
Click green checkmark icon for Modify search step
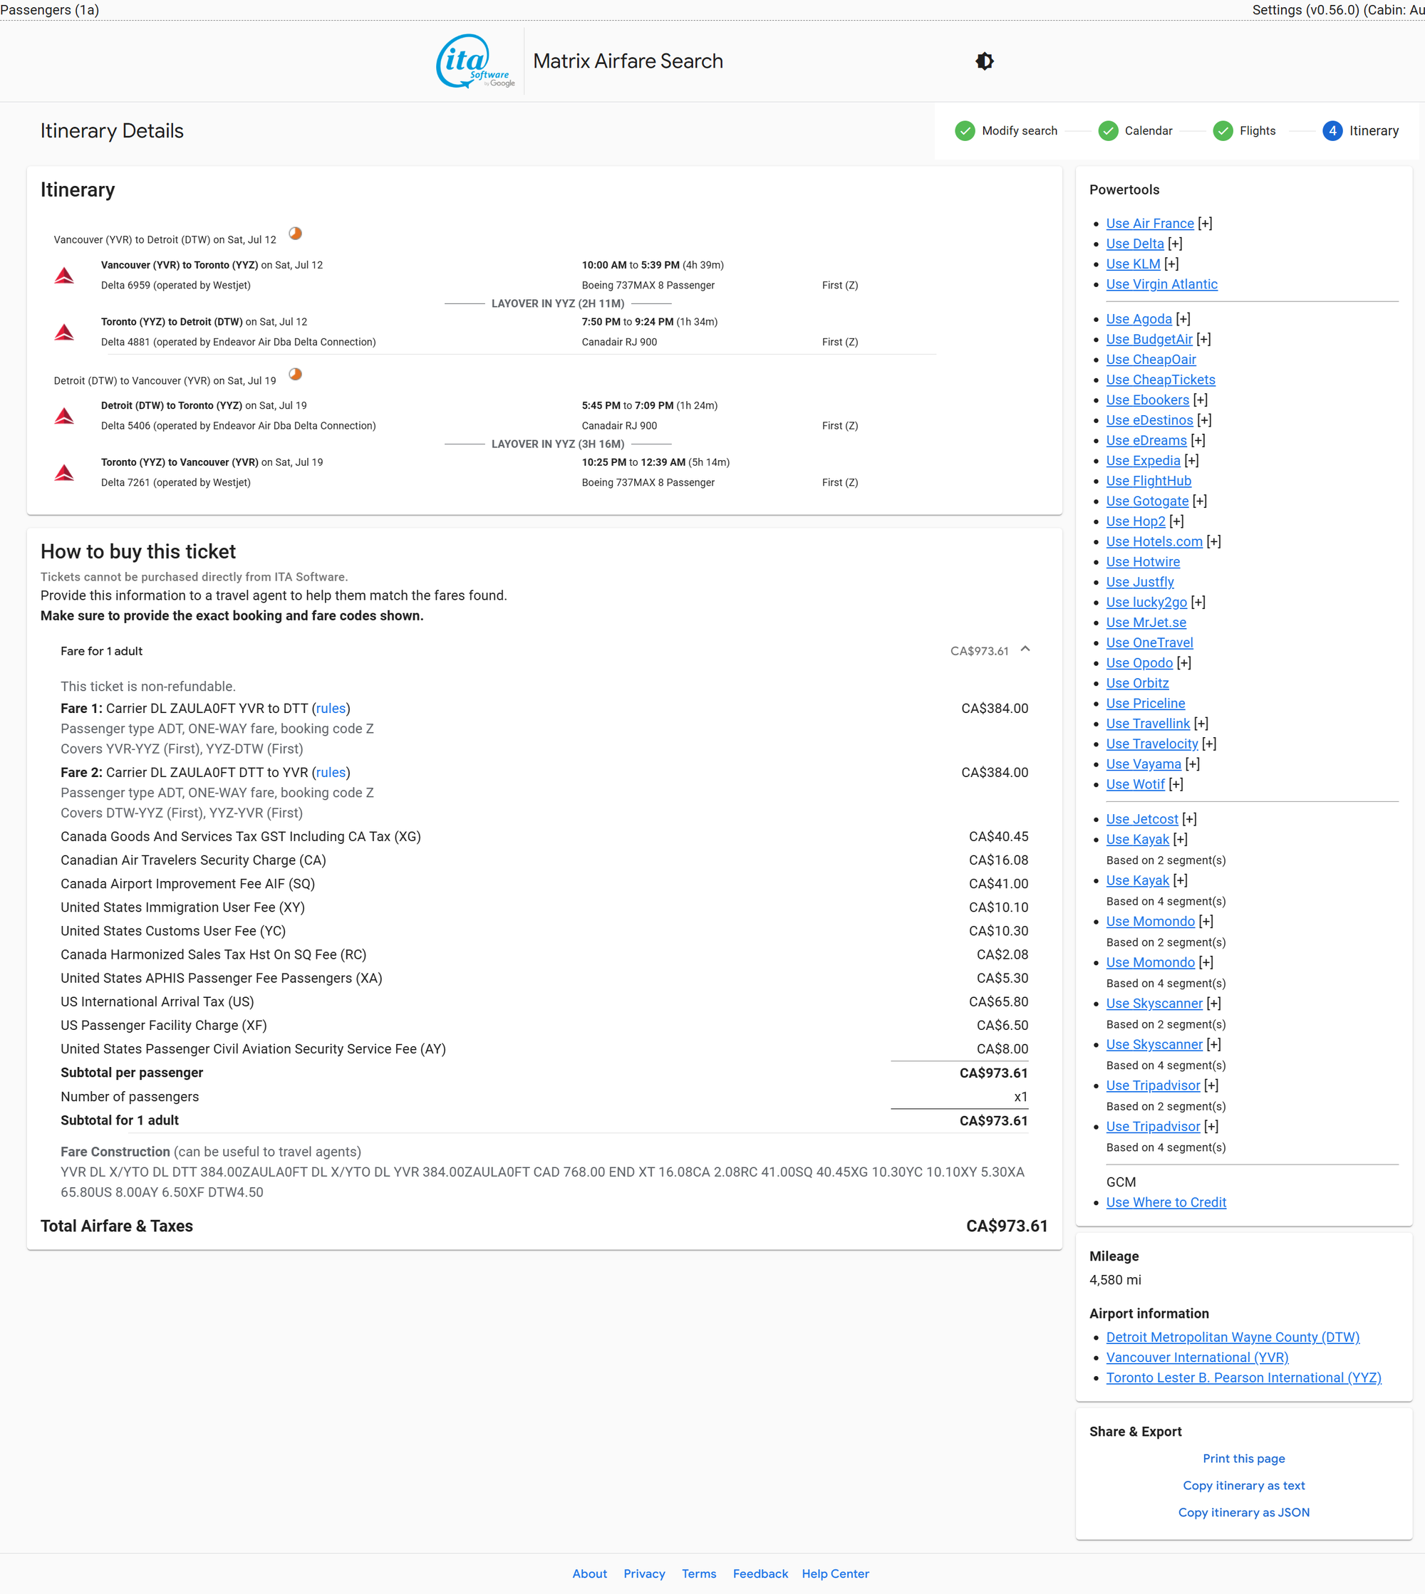pos(965,130)
